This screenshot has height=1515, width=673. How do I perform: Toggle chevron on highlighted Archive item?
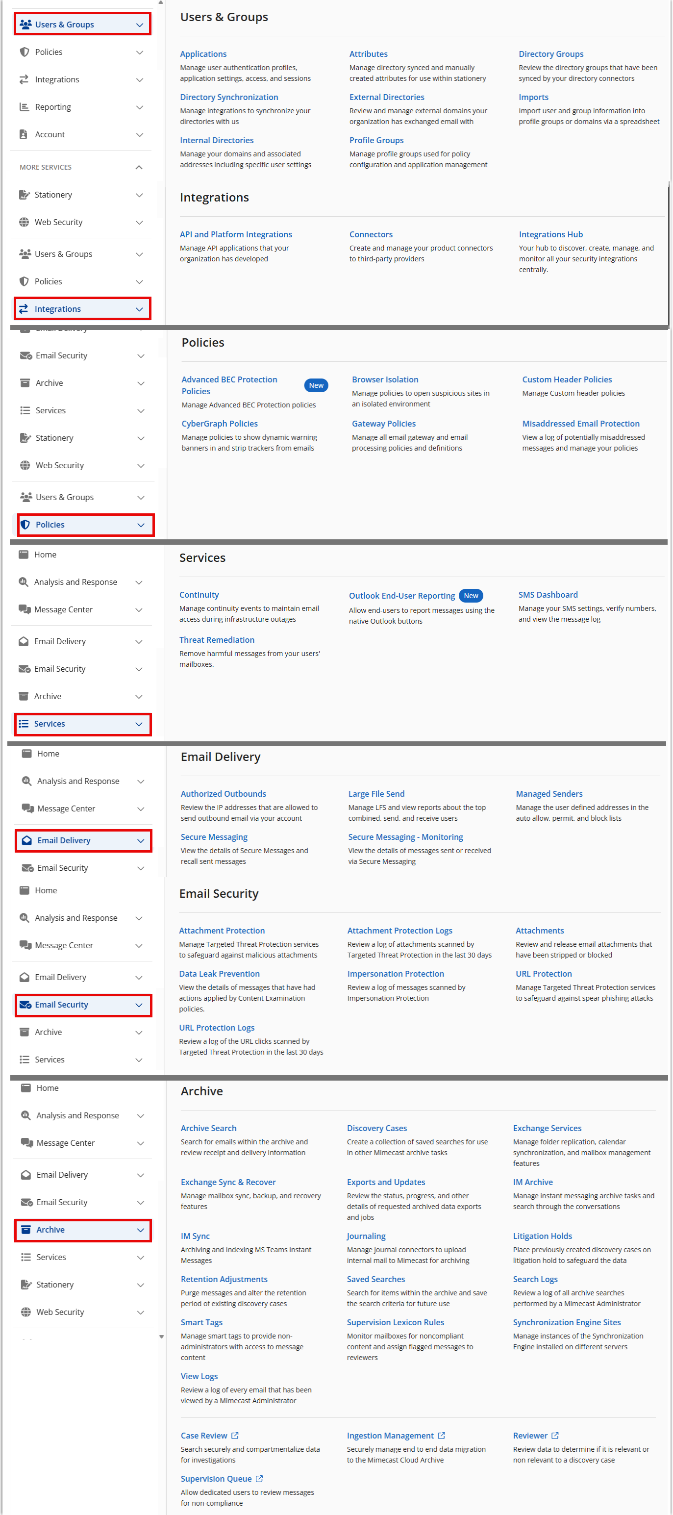click(x=141, y=1230)
